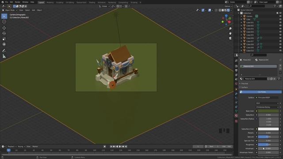The image size is (283, 159).
Task: Select the Move tool
Action: [4, 28]
